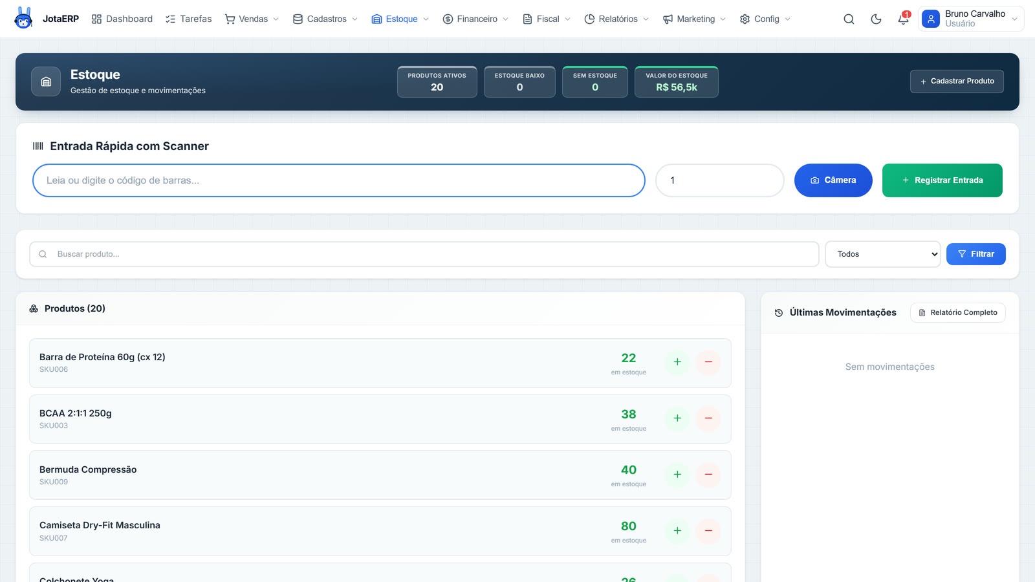Screen dimensions: 1035x582
Task: Click the JotaERP mascot logo
Action: (23, 18)
